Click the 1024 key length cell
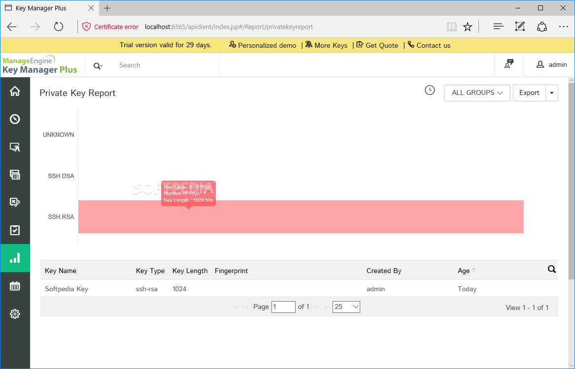The width and height of the screenshot is (575, 369). click(x=179, y=289)
